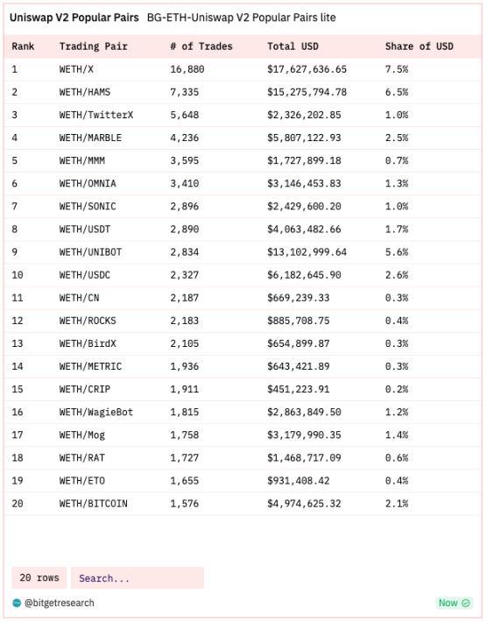
Task: Click the bitgetresearch avatar icon
Action: pos(17,603)
